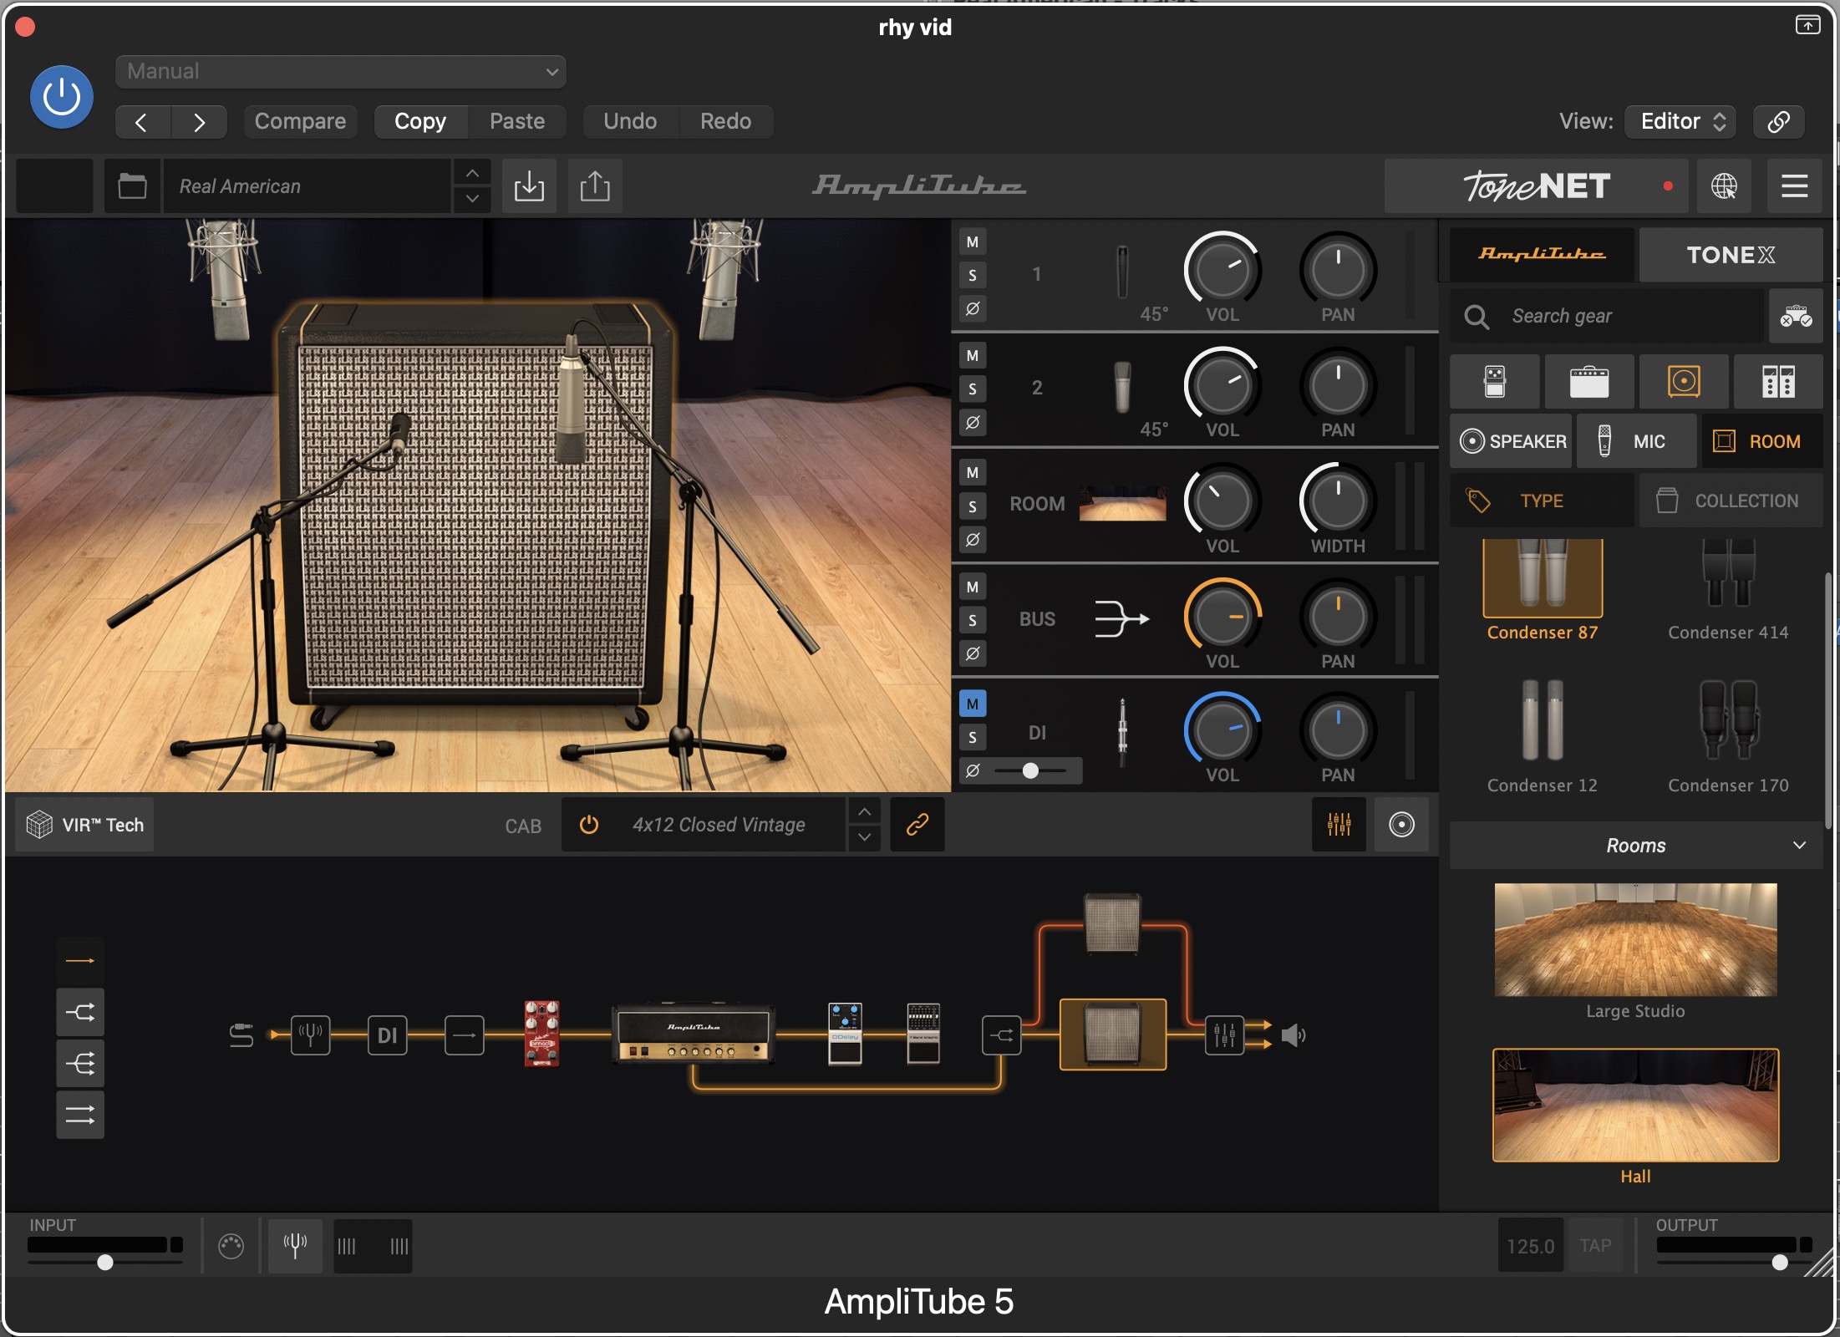Click the gear filter icon beside search
The image size is (1840, 1337).
pyautogui.click(x=1796, y=316)
